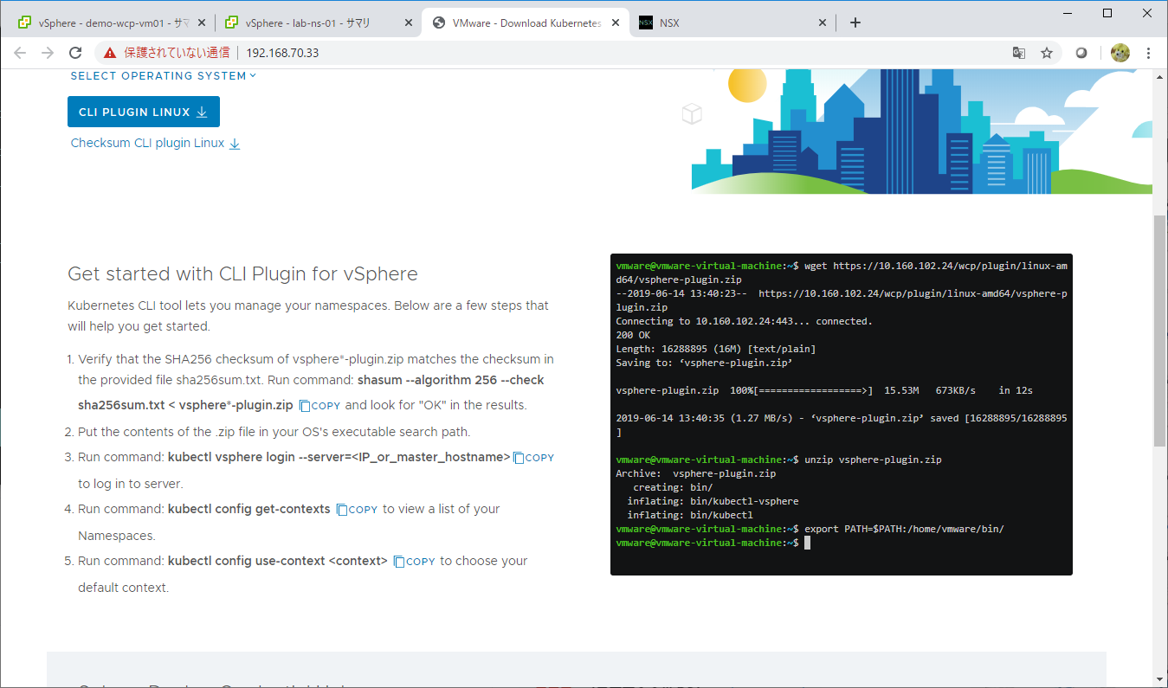Click the scrollbar up arrow
Image resolution: width=1168 pixels, height=688 pixels.
[1160, 76]
